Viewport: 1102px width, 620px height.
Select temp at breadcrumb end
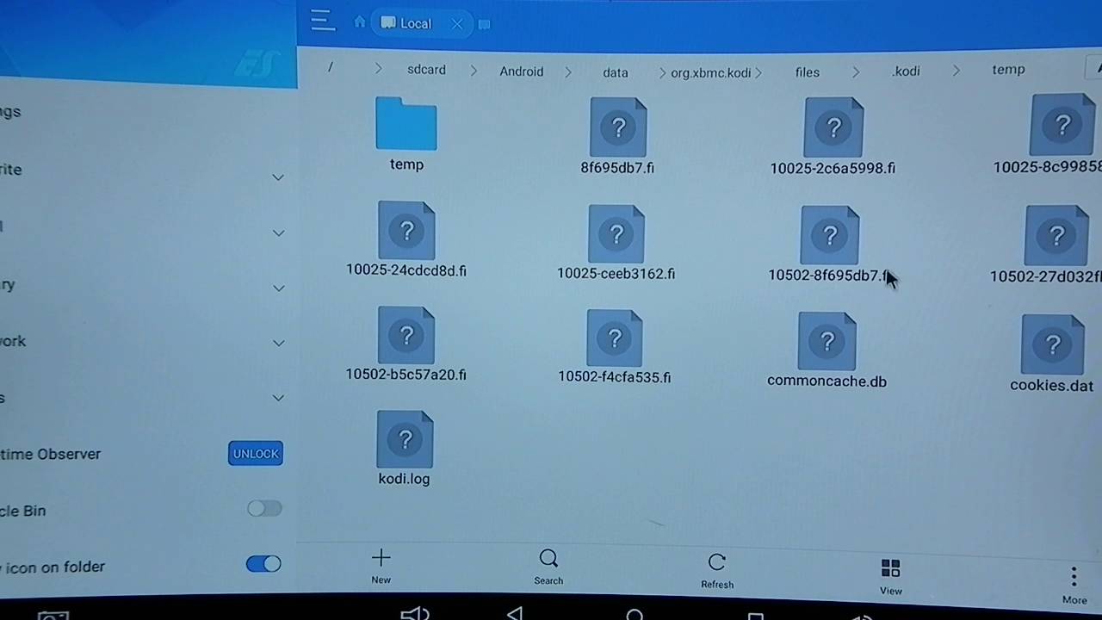1008,70
